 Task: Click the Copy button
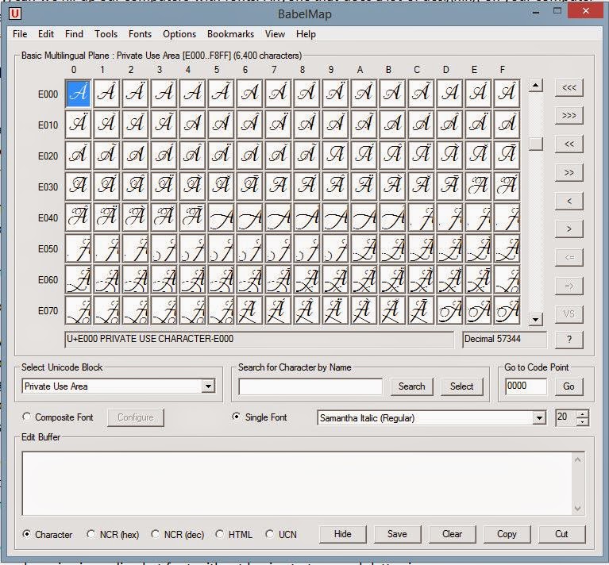507,534
